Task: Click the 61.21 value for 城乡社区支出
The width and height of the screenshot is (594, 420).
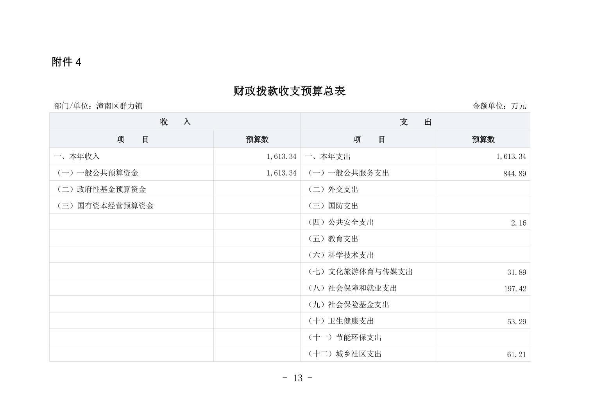Action: [x=516, y=355]
